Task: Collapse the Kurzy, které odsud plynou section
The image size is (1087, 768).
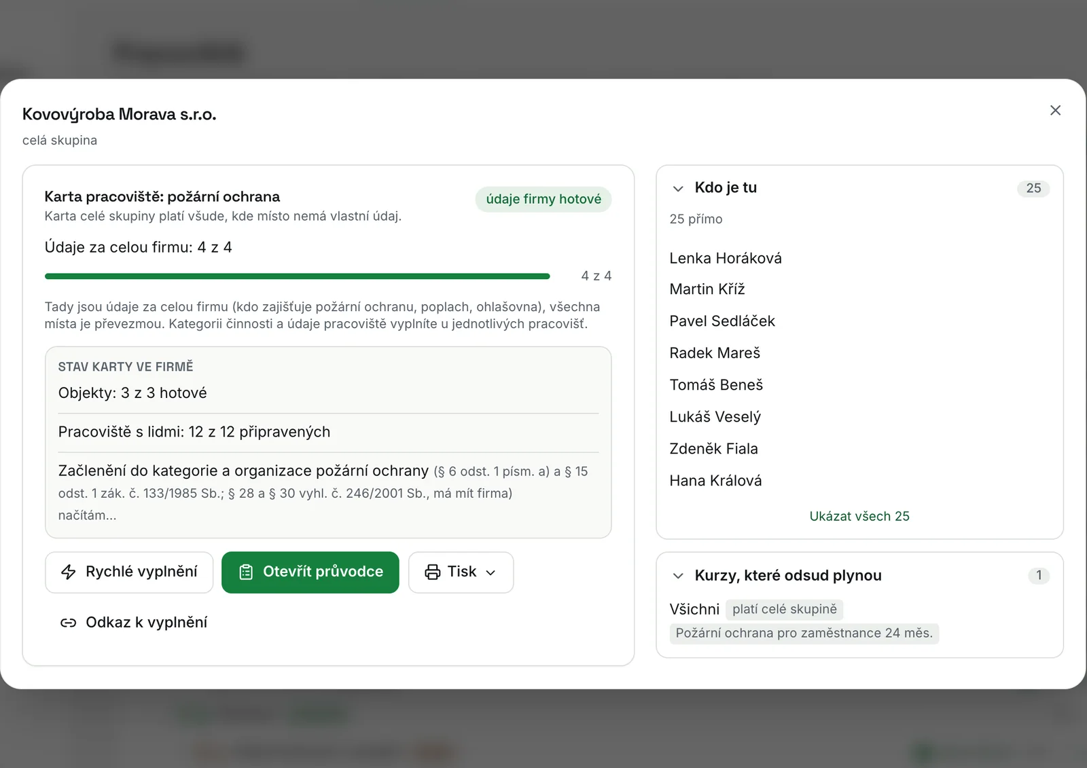Action: pyautogui.click(x=677, y=576)
